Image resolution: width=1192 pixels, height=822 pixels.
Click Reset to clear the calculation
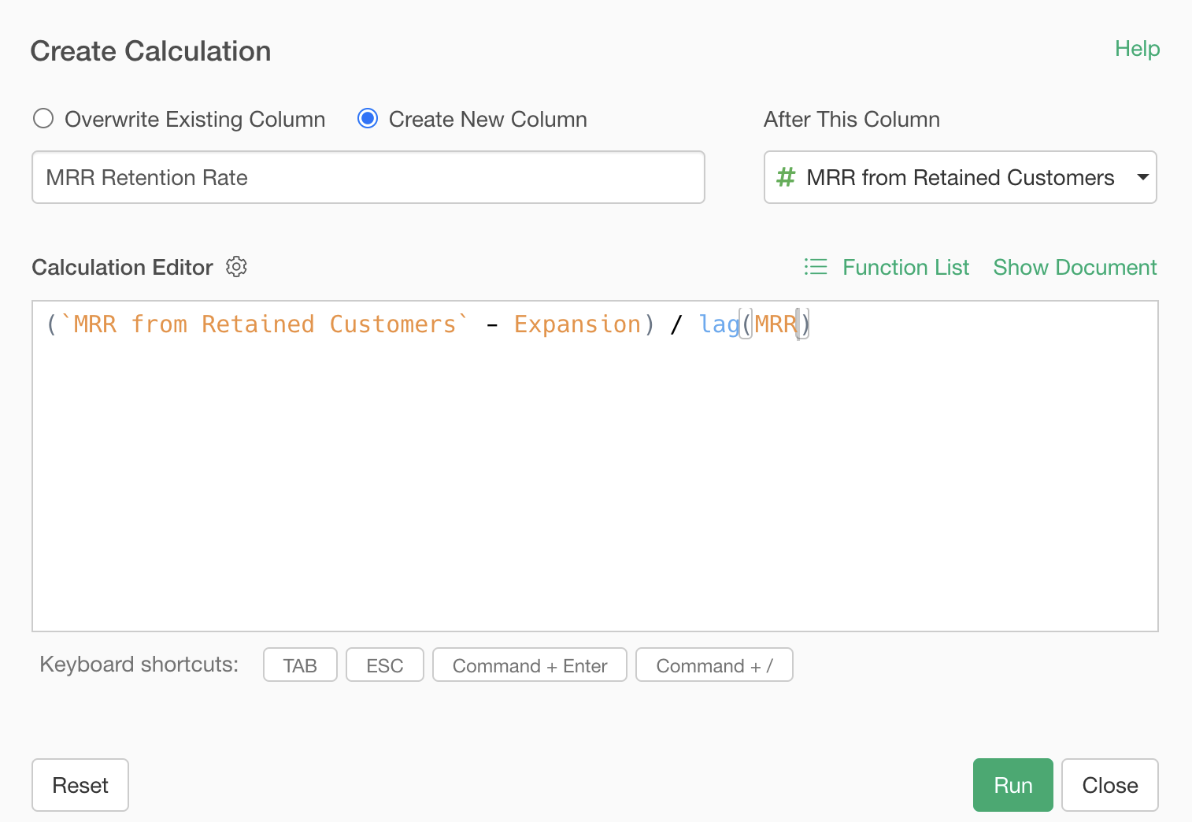[80, 785]
